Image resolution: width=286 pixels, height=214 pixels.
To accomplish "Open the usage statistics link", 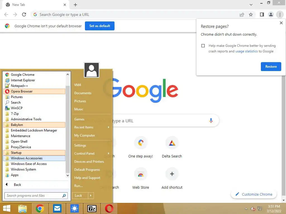I will (x=246, y=51).
